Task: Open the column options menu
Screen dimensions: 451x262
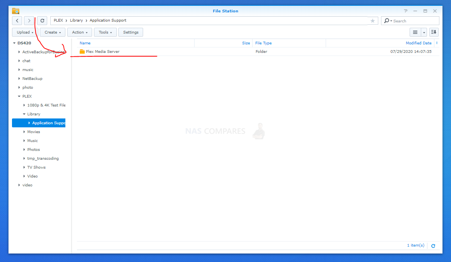Action: click(437, 43)
